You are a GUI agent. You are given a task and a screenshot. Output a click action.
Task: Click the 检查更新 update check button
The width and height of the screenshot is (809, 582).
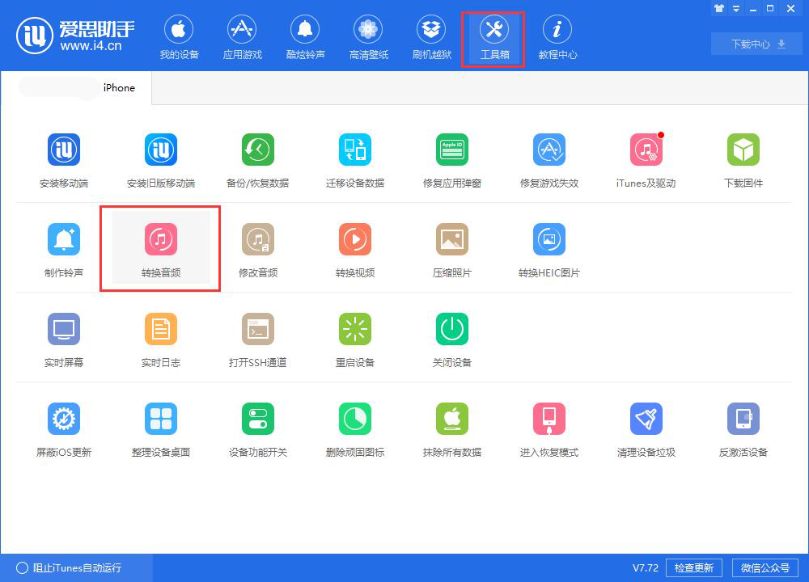pos(694,567)
